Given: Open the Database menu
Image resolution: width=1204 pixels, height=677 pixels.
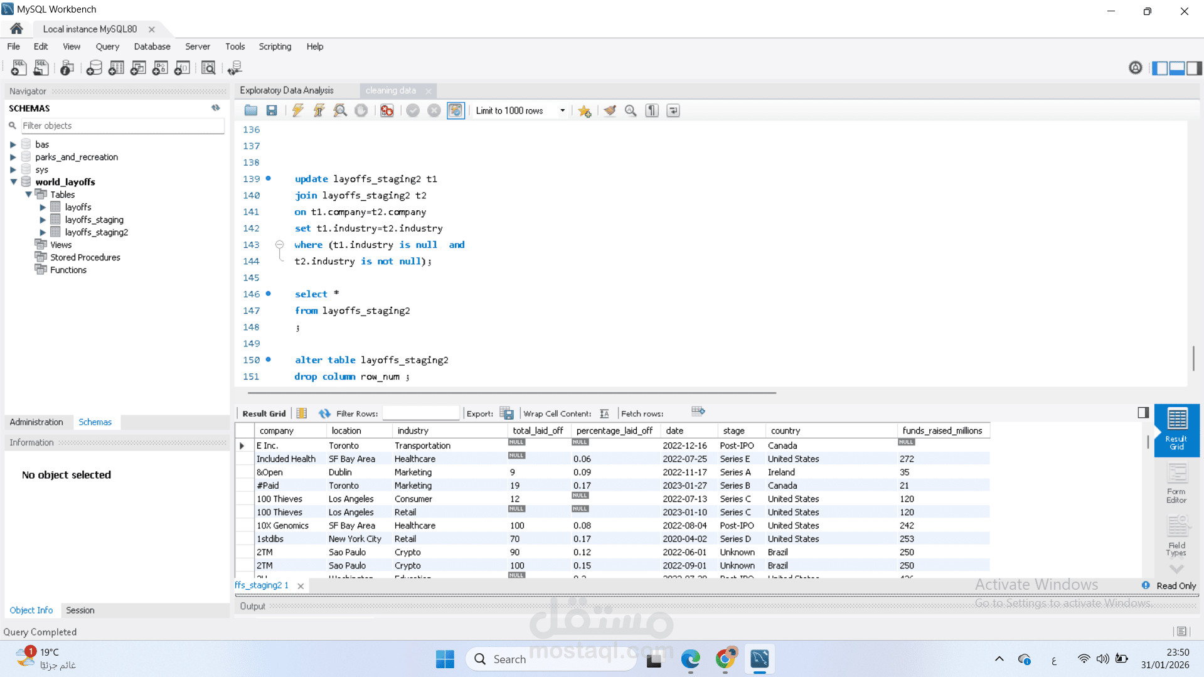Looking at the screenshot, I should (152, 46).
